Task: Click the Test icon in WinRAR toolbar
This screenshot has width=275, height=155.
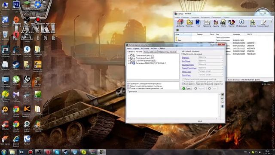Action: (x=198, y=23)
